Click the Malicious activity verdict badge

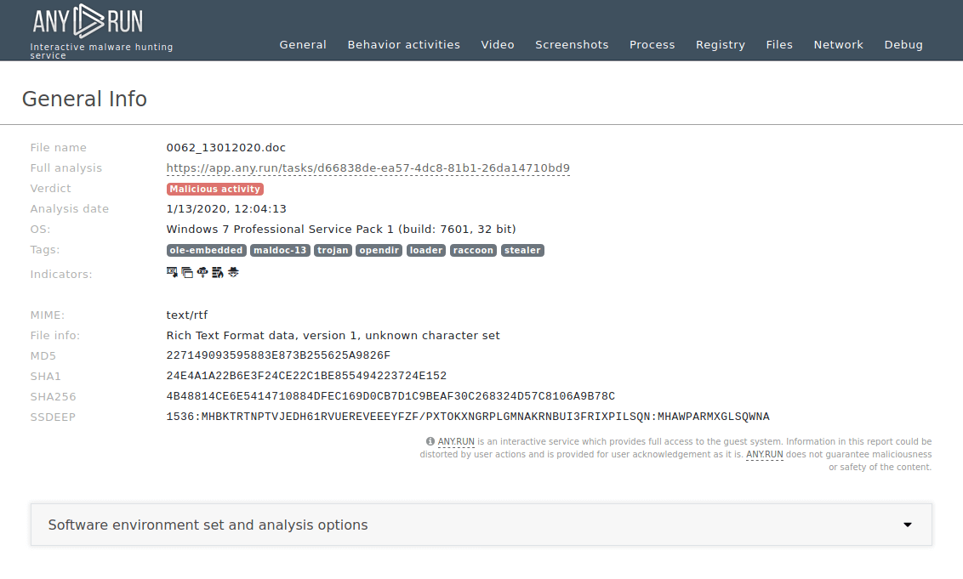click(x=214, y=189)
